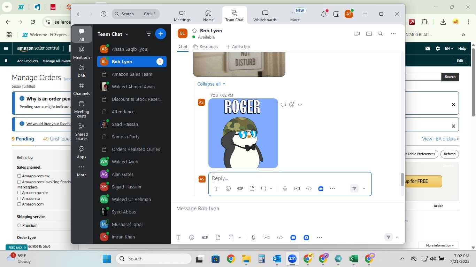Click the share screen icon in chat header
The width and height of the screenshot is (476, 267).
point(369,34)
